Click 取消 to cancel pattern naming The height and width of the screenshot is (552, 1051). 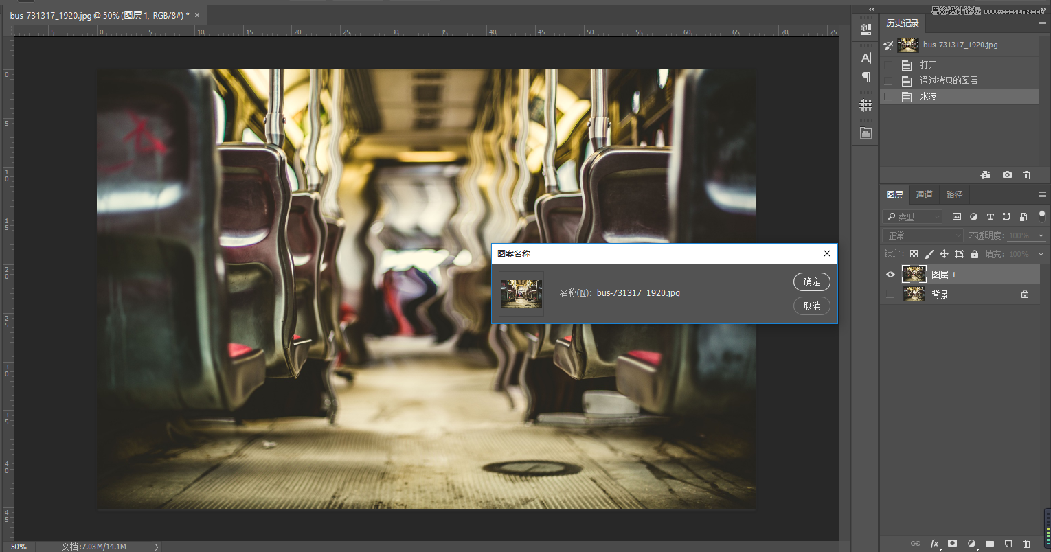pos(811,306)
